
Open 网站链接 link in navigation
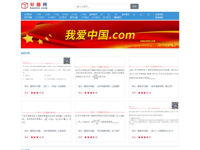pyautogui.click(x=159, y=17)
